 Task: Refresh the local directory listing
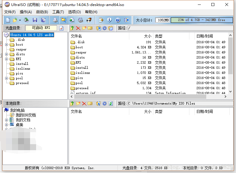point(111,104)
